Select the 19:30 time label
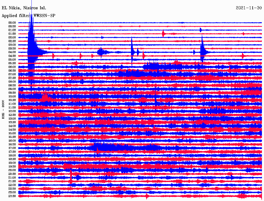The width and height of the screenshot is (264, 201). point(12,166)
